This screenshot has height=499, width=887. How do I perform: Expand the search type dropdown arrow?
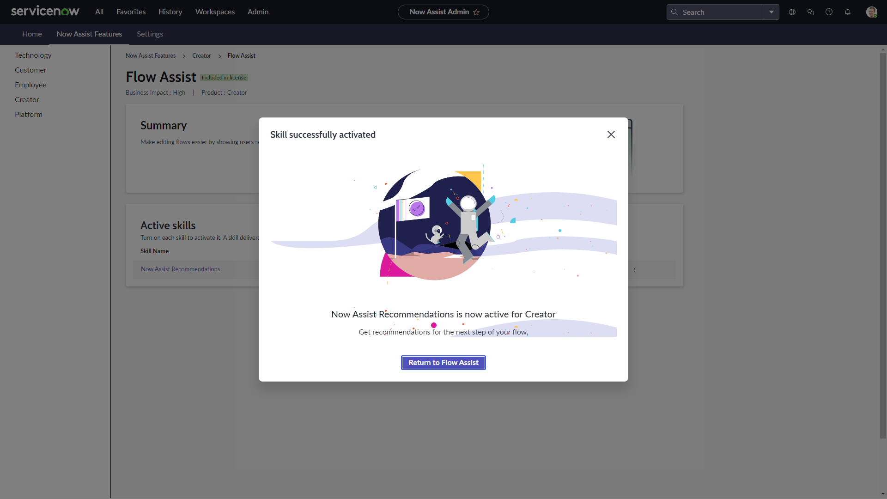[771, 12]
